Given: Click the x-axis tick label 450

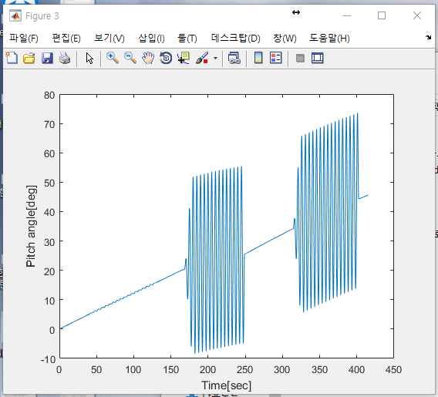Looking at the screenshot, I should [x=393, y=370].
